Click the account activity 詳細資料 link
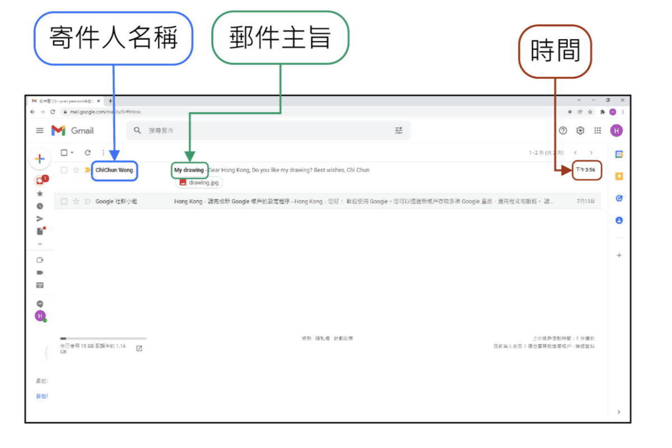The height and width of the screenshot is (448, 672). [585, 346]
